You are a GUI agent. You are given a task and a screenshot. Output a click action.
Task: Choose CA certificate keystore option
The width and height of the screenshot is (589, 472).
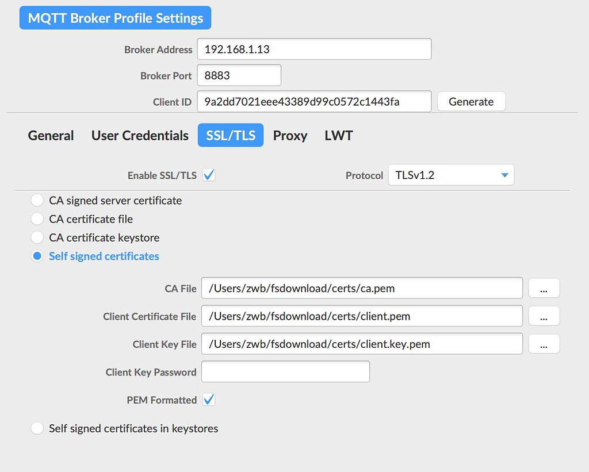(37, 237)
